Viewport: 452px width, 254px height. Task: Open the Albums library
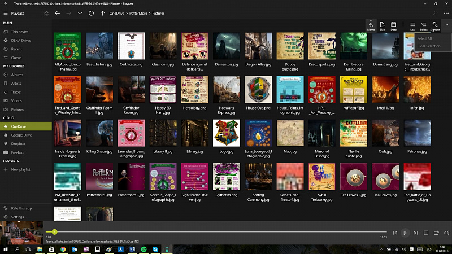point(26,75)
